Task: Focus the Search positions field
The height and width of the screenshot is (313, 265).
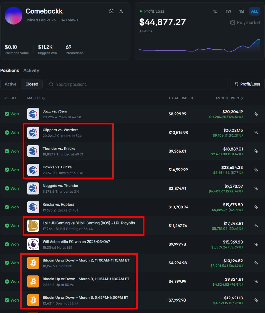Action: pos(136,84)
